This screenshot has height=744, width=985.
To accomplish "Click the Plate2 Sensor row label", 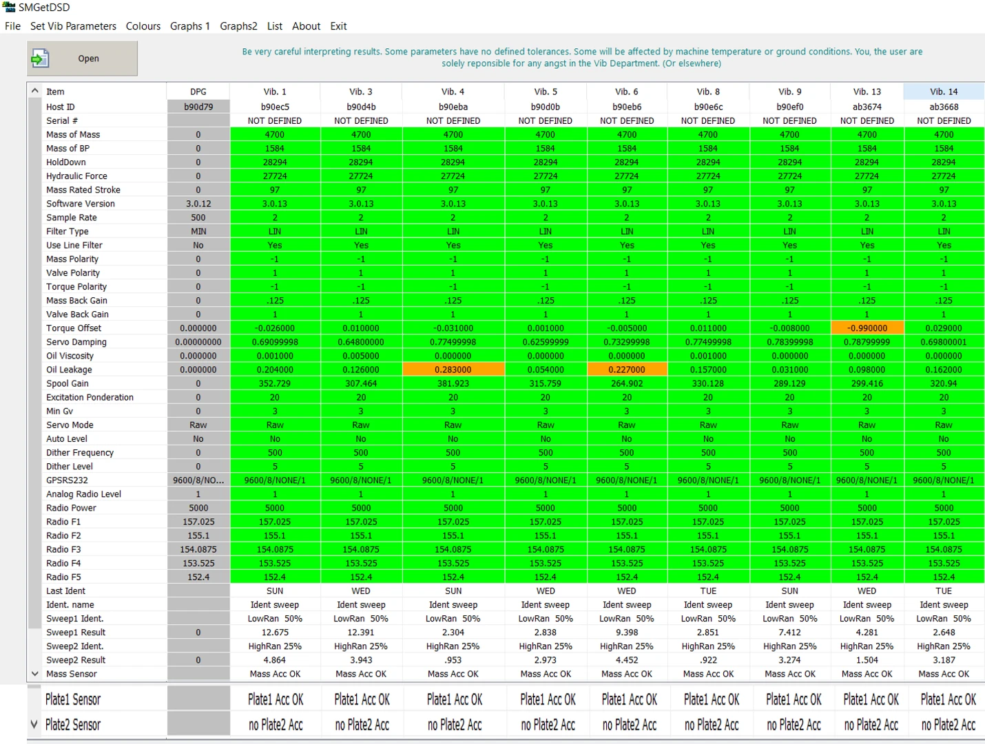I will coord(73,725).
